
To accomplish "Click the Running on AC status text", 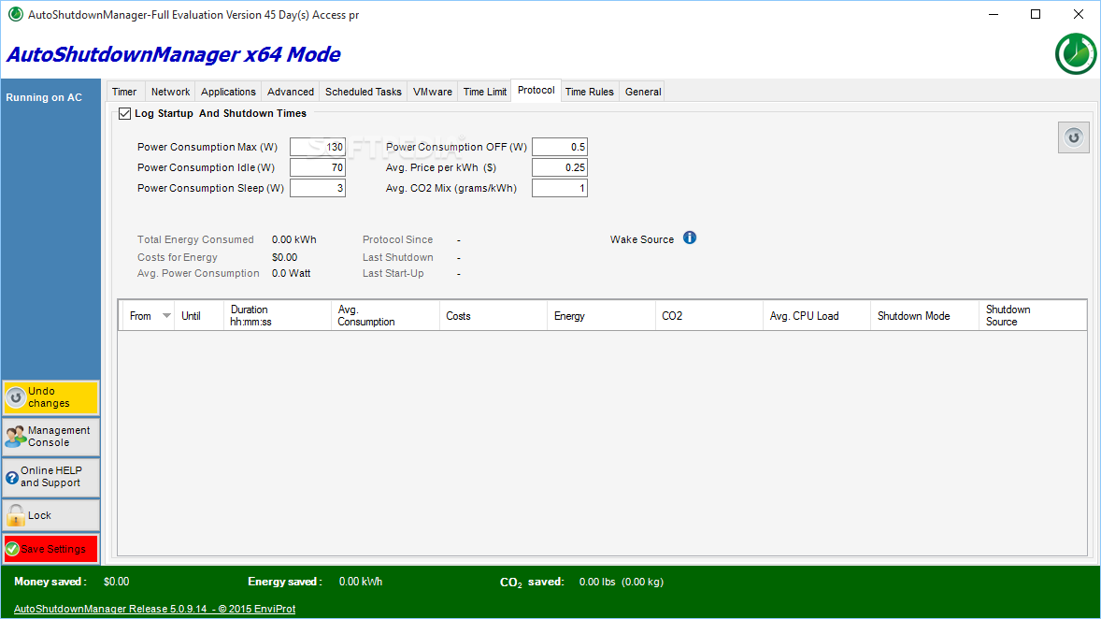I will pos(44,97).
